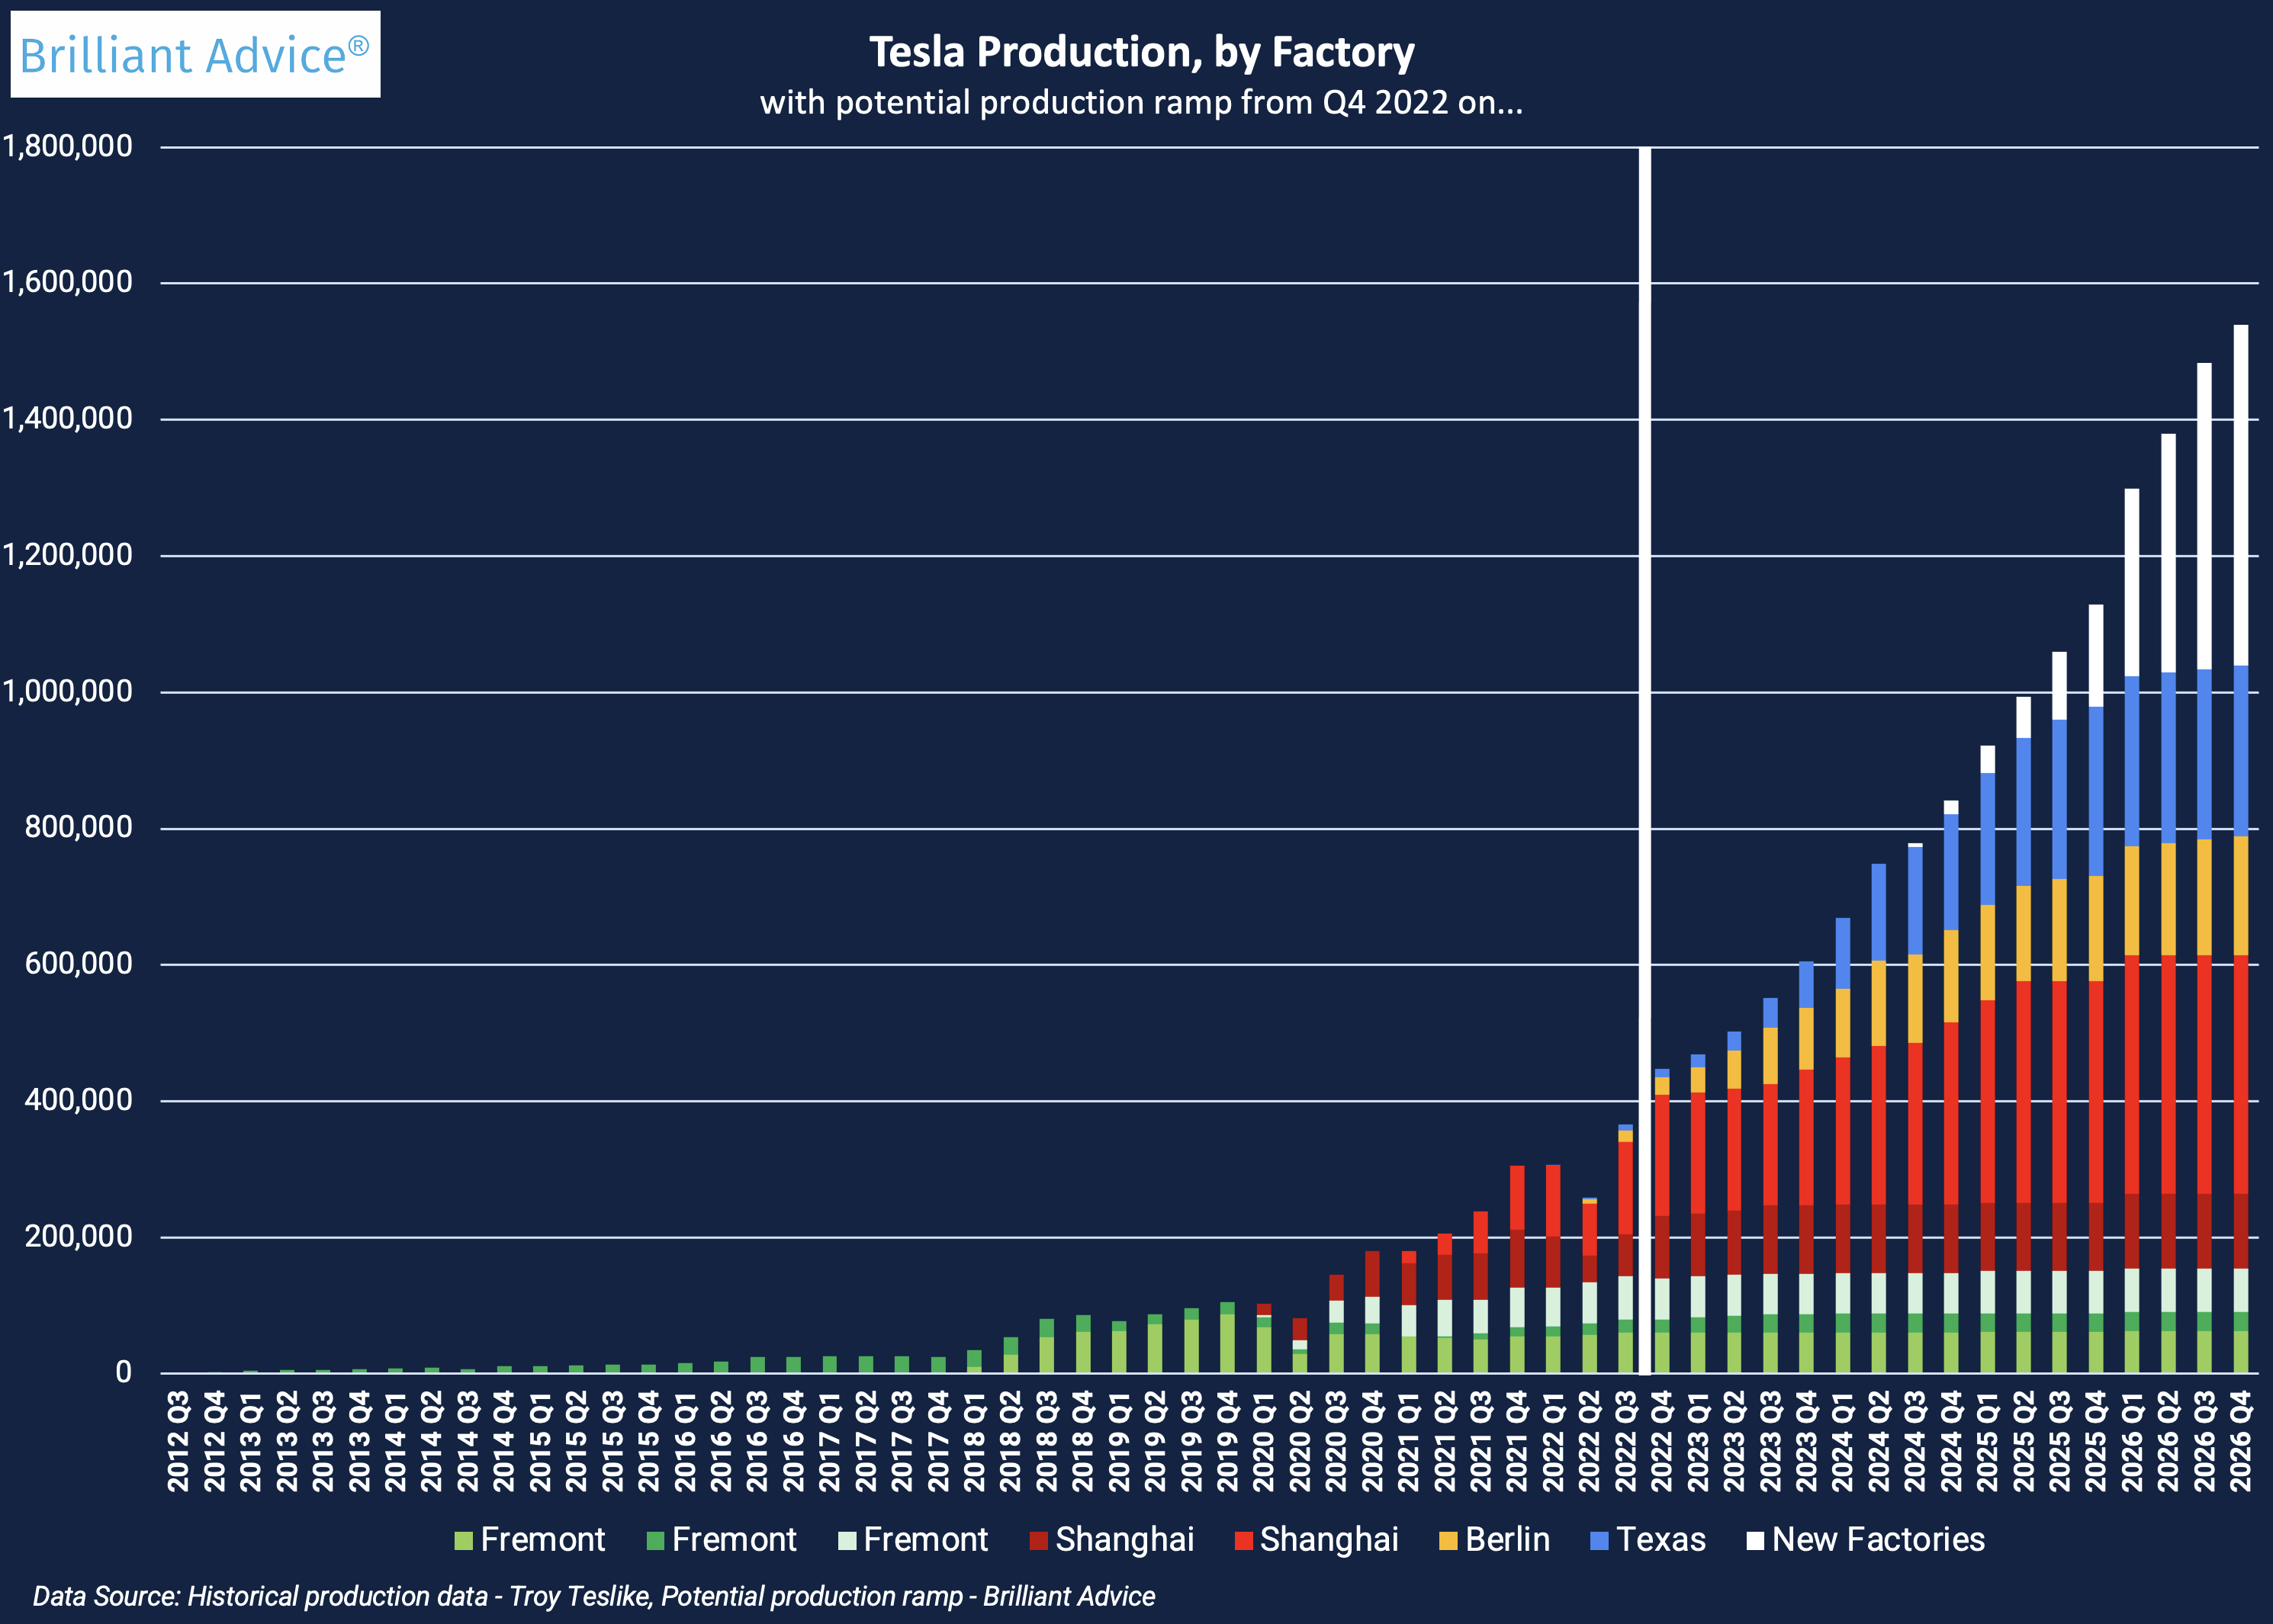The image size is (2273, 1624).
Task: Click the Berlin legend label
Action: pyautogui.click(x=1508, y=1539)
